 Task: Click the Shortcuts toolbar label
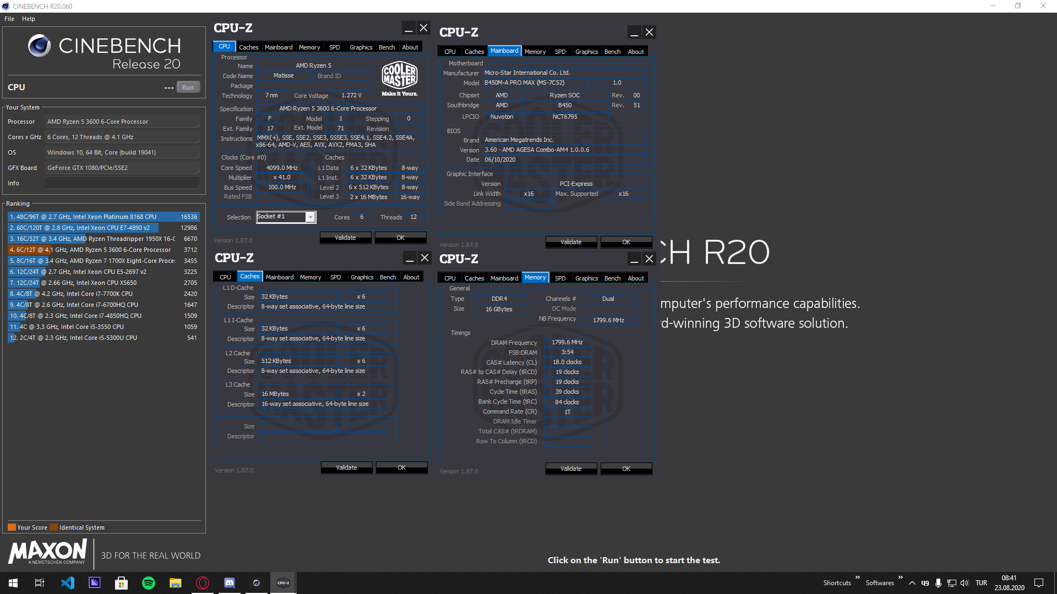(837, 583)
